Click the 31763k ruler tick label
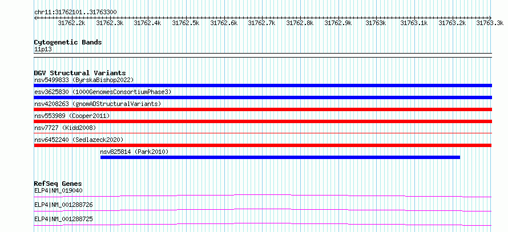This screenshot has height=232, width=508. 376,23
